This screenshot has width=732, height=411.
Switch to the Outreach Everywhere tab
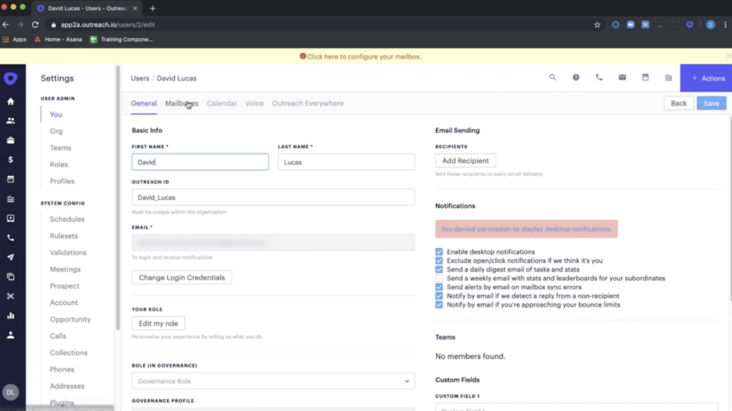coord(307,103)
